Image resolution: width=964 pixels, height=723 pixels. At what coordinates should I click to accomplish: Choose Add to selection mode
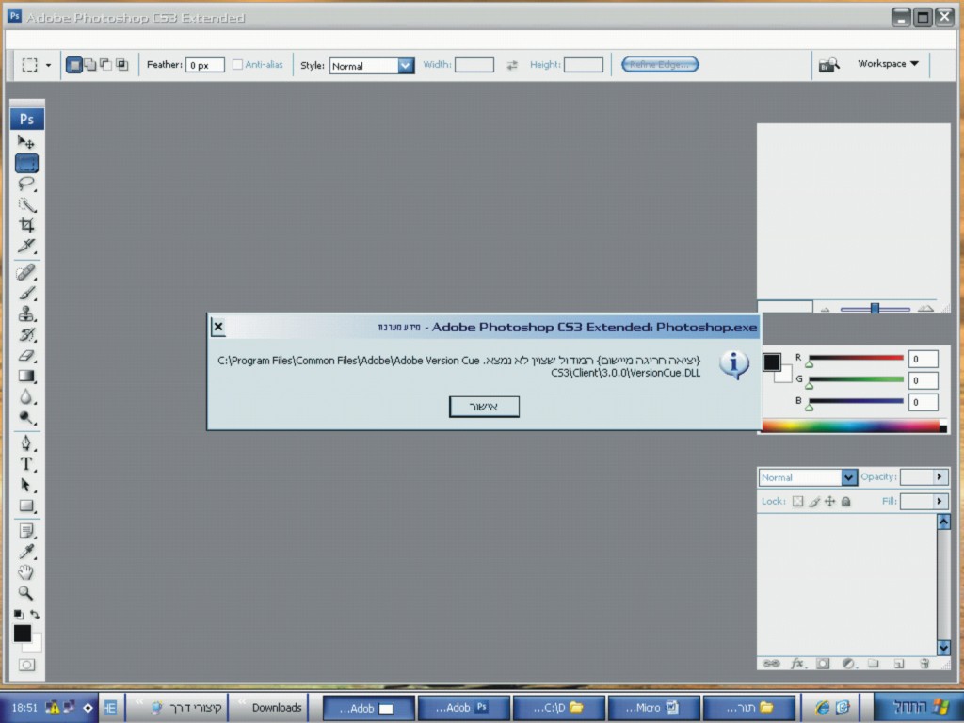coord(89,65)
